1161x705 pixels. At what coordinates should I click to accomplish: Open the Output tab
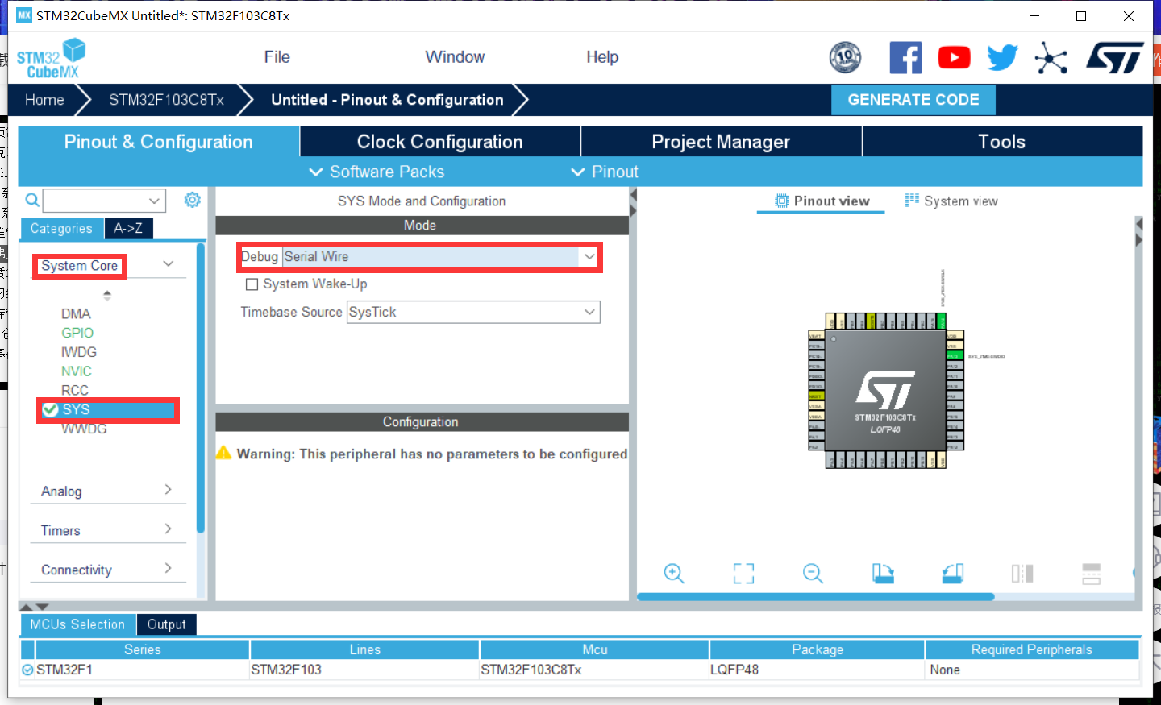click(x=167, y=624)
